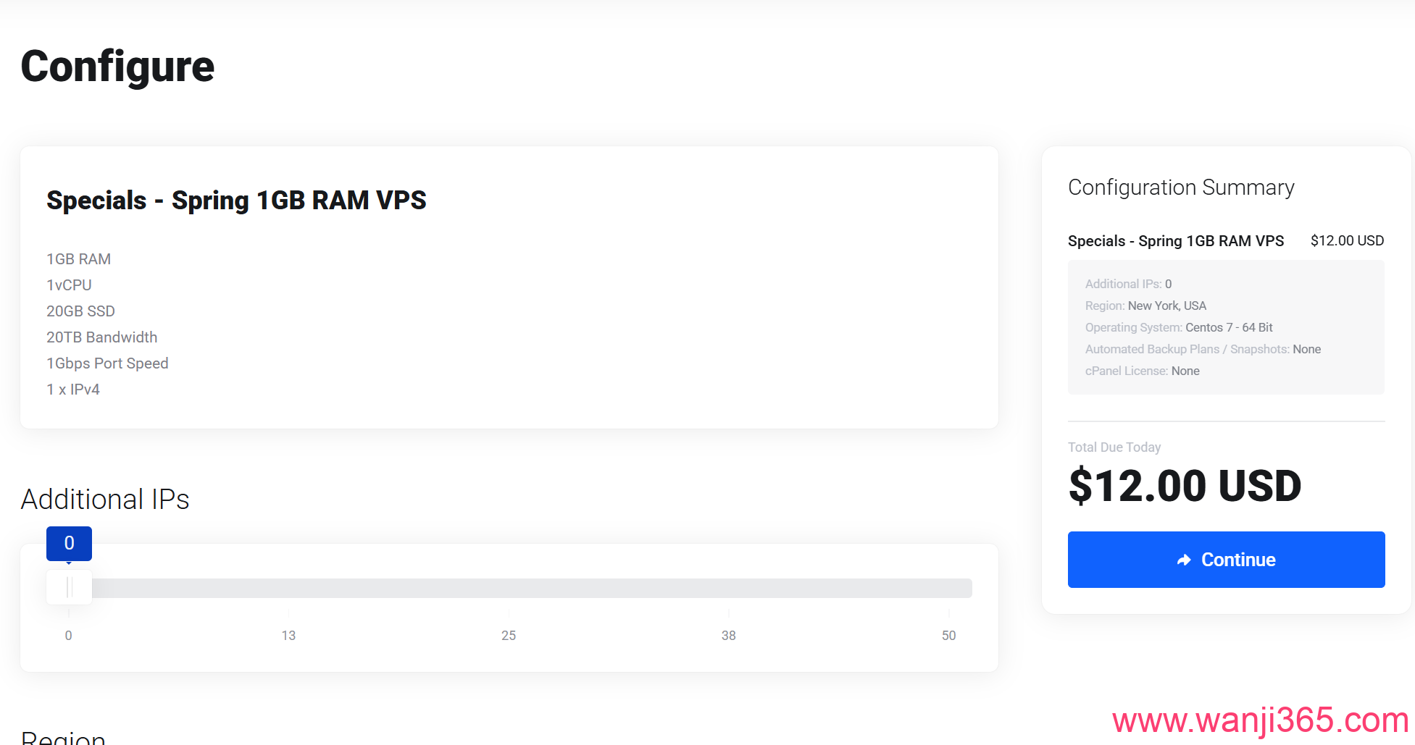Click the slider tick label 0
Image resolution: width=1415 pixels, height=745 pixels.
(x=69, y=636)
